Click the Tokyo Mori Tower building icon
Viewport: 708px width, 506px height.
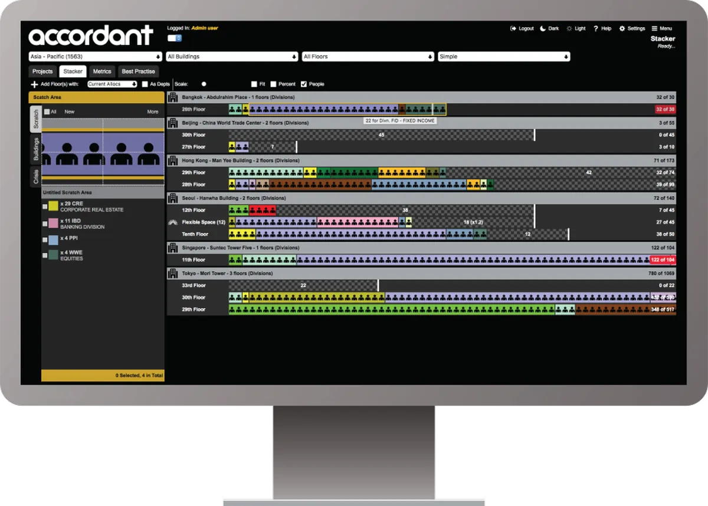click(x=173, y=274)
